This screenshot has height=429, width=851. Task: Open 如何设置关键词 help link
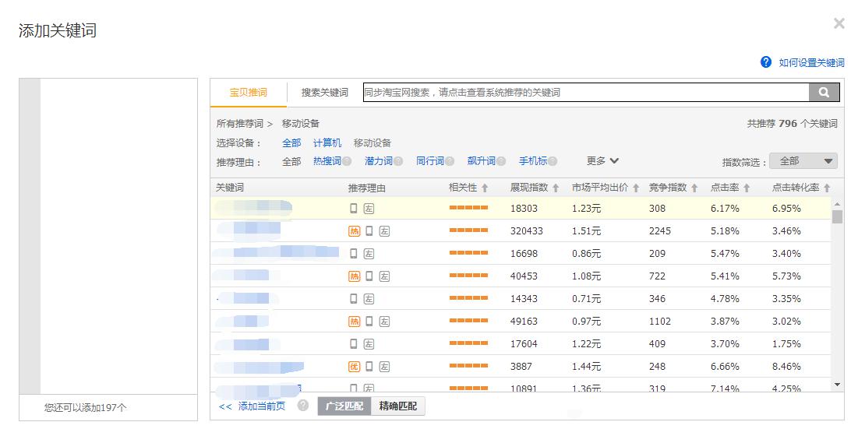click(811, 63)
